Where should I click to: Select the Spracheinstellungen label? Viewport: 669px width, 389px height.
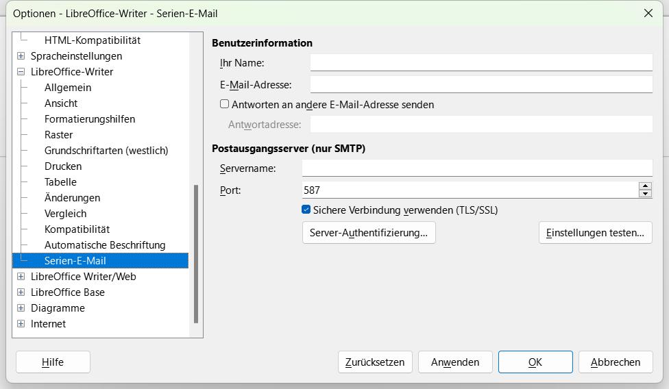pos(76,55)
